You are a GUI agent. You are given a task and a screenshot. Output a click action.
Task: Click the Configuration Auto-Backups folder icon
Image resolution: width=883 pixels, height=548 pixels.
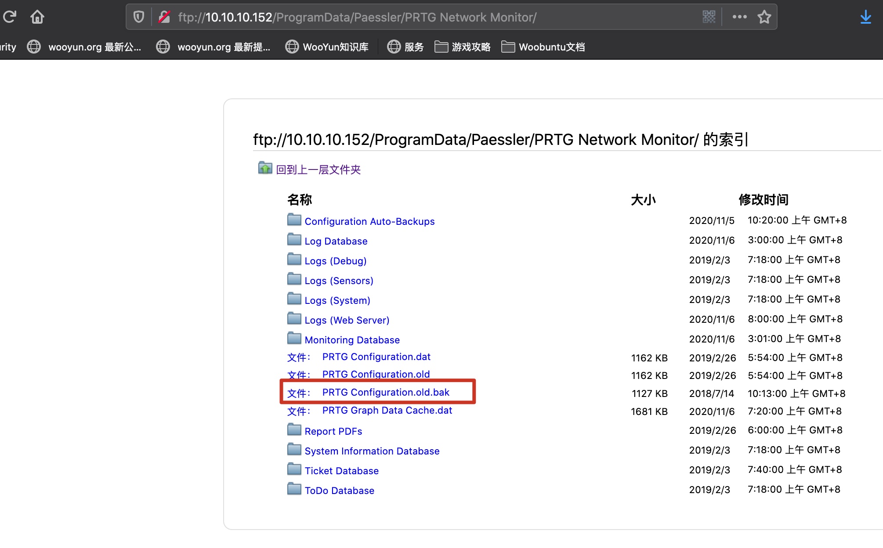pos(294,220)
